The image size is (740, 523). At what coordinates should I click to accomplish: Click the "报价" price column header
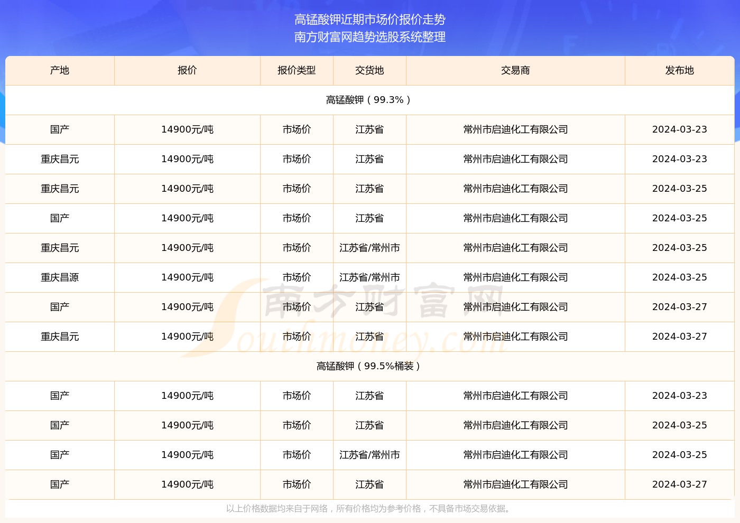coord(187,70)
